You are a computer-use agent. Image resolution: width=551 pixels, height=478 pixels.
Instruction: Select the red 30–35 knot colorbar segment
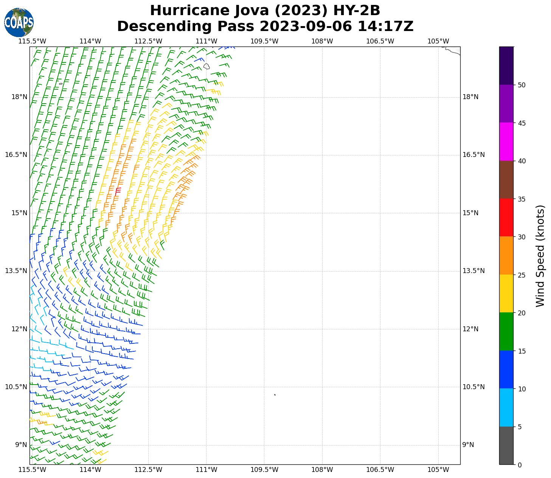coord(506,217)
